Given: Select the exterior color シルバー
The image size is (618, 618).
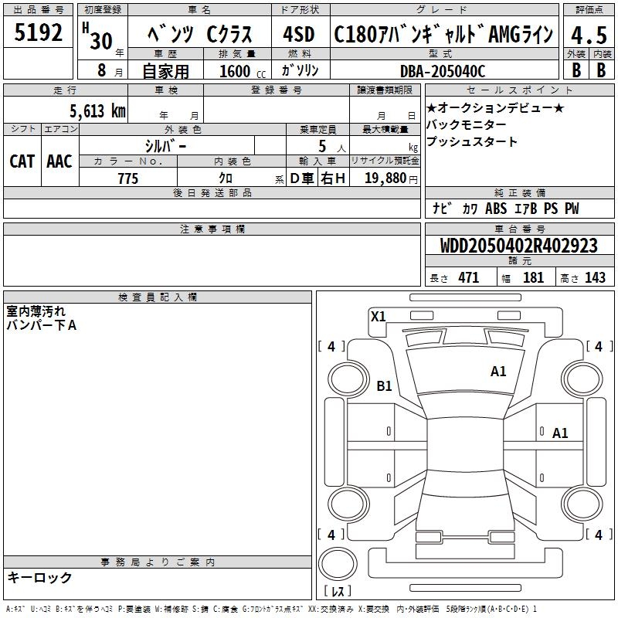Looking at the screenshot, I should click(165, 146).
